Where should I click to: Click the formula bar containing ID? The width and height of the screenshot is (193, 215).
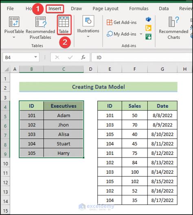(x=142, y=58)
